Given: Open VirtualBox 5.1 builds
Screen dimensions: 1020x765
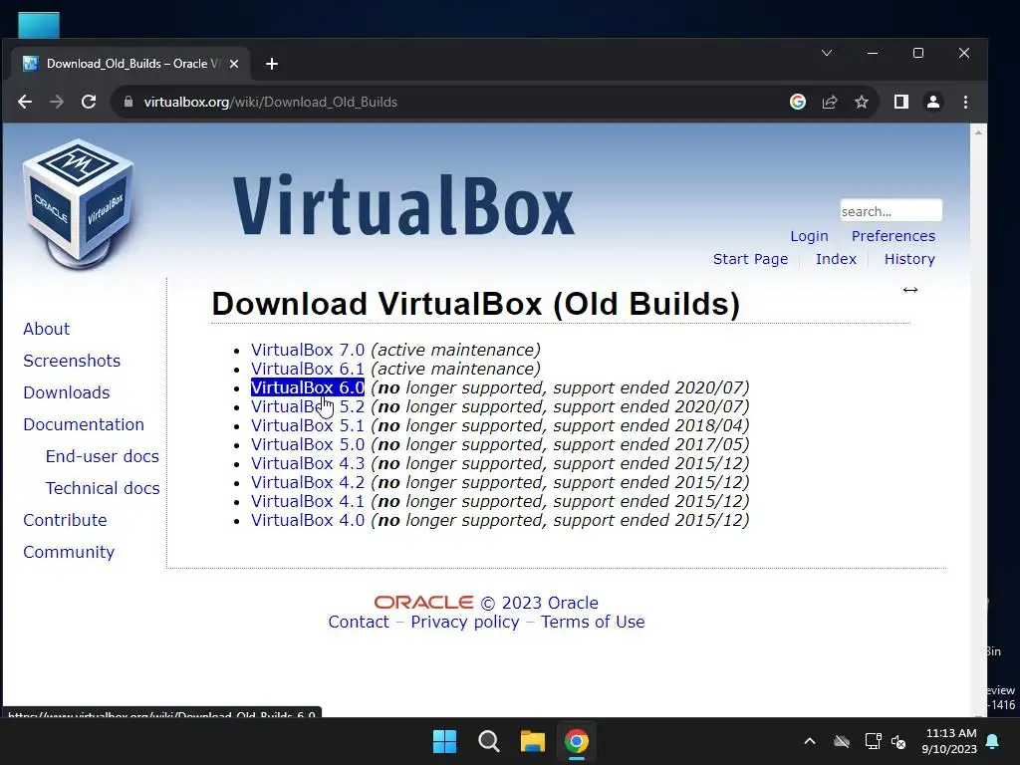Looking at the screenshot, I should point(308,425).
